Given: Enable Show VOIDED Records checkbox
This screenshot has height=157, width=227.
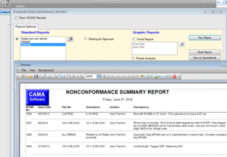Looking at the screenshot, I should [16, 18].
